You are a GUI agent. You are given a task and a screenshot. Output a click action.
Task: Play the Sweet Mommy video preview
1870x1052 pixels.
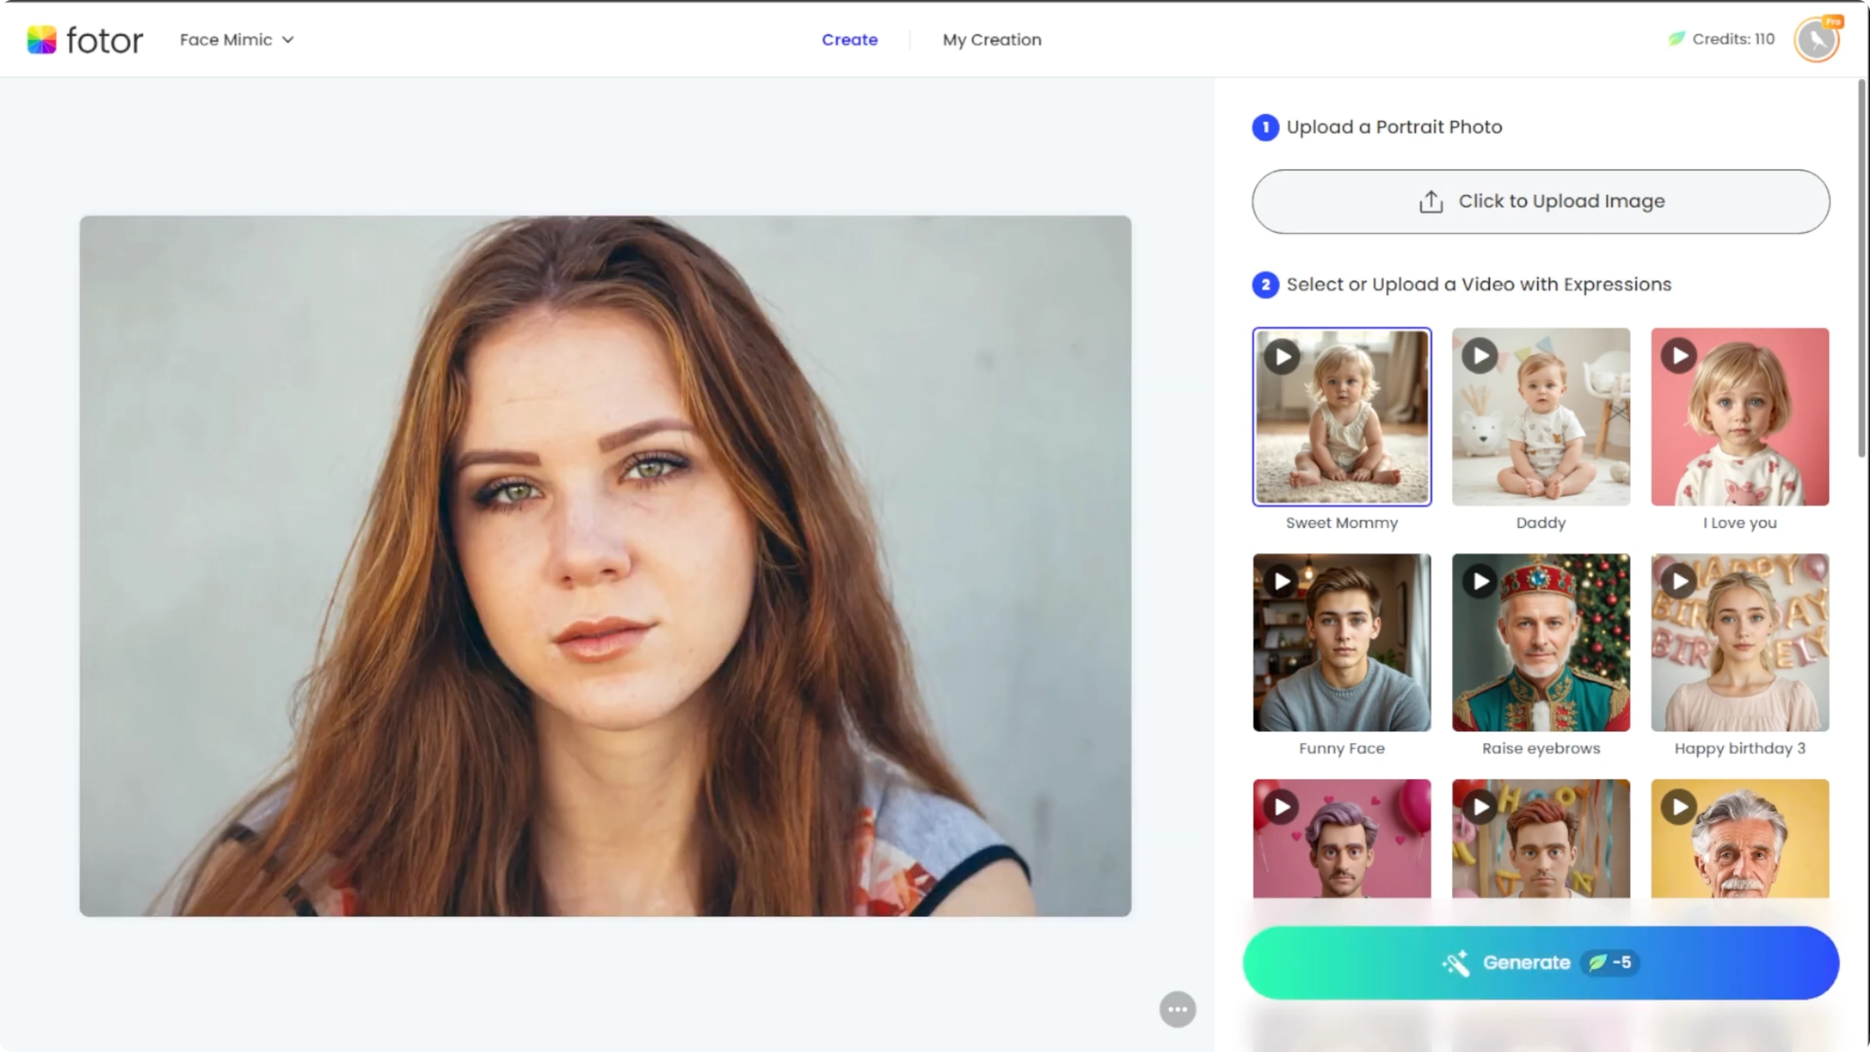coord(1282,356)
